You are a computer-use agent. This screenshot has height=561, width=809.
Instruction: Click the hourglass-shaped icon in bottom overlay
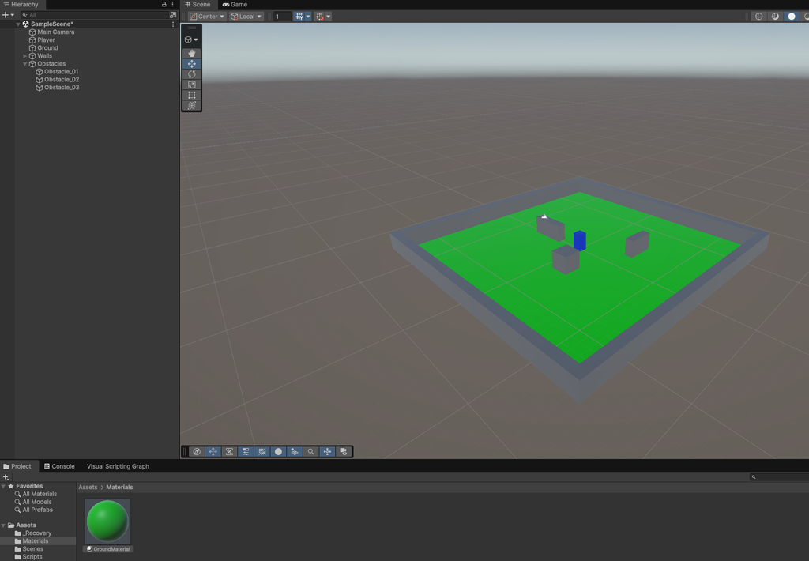[x=230, y=452]
